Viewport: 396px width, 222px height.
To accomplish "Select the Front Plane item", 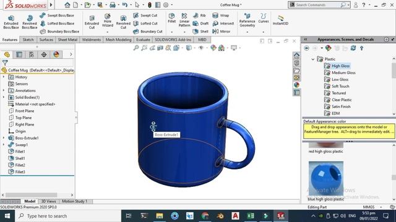I will pyautogui.click(x=22, y=111).
